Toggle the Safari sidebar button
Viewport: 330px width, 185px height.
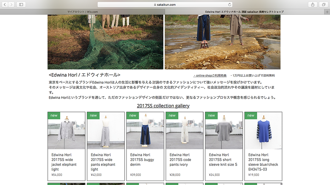[x=21, y=4]
